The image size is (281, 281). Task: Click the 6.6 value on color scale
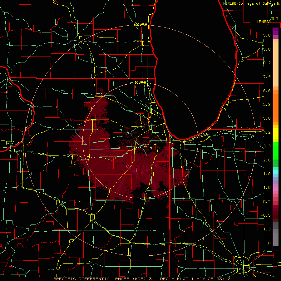pyautogui.click(x=267, y=91)
